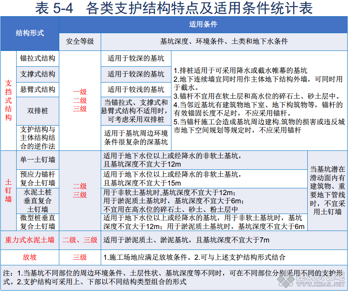Select 适用于较深的基坑 in the 支撑式结构 row

click(136, 74)
